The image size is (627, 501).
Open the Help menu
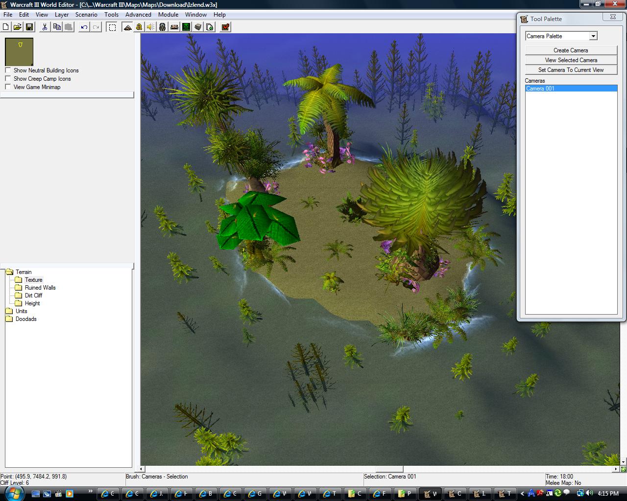pyautogui.click(x=219, y=15)
